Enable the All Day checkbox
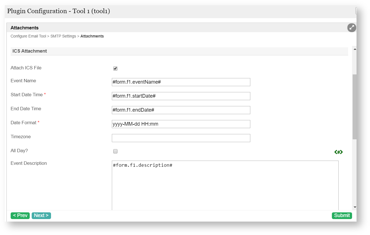 pyautogui.click(x=115, y=151)
